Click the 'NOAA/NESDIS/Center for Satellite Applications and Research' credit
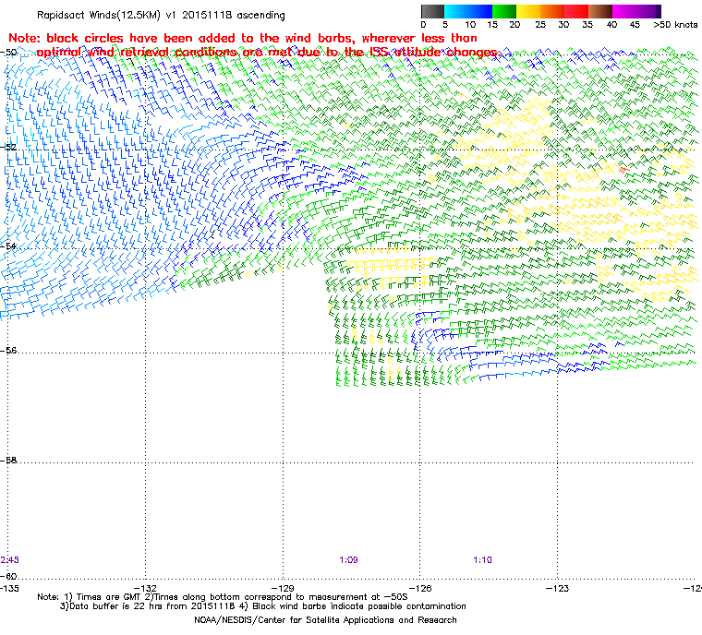This screenshot has width=702, height=635. (325, 620)
